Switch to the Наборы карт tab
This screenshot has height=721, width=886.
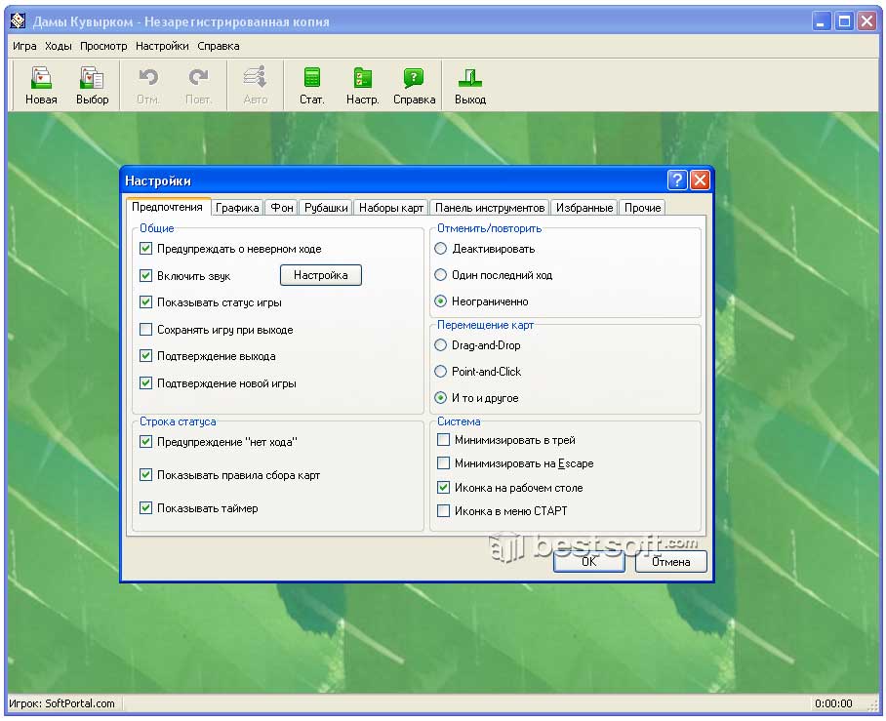click(x=391, y=208)
